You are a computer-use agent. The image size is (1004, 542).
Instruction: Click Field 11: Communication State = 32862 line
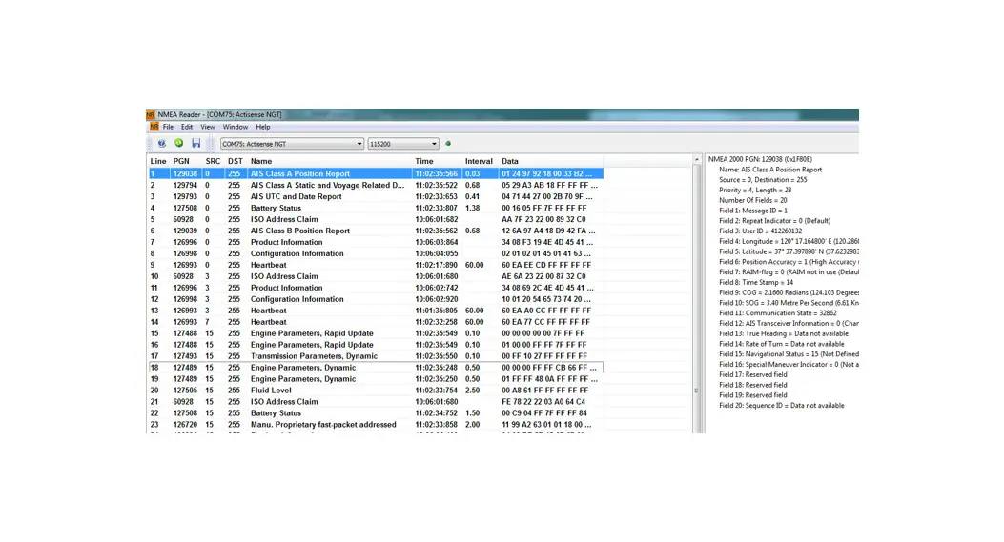(777, 313)
